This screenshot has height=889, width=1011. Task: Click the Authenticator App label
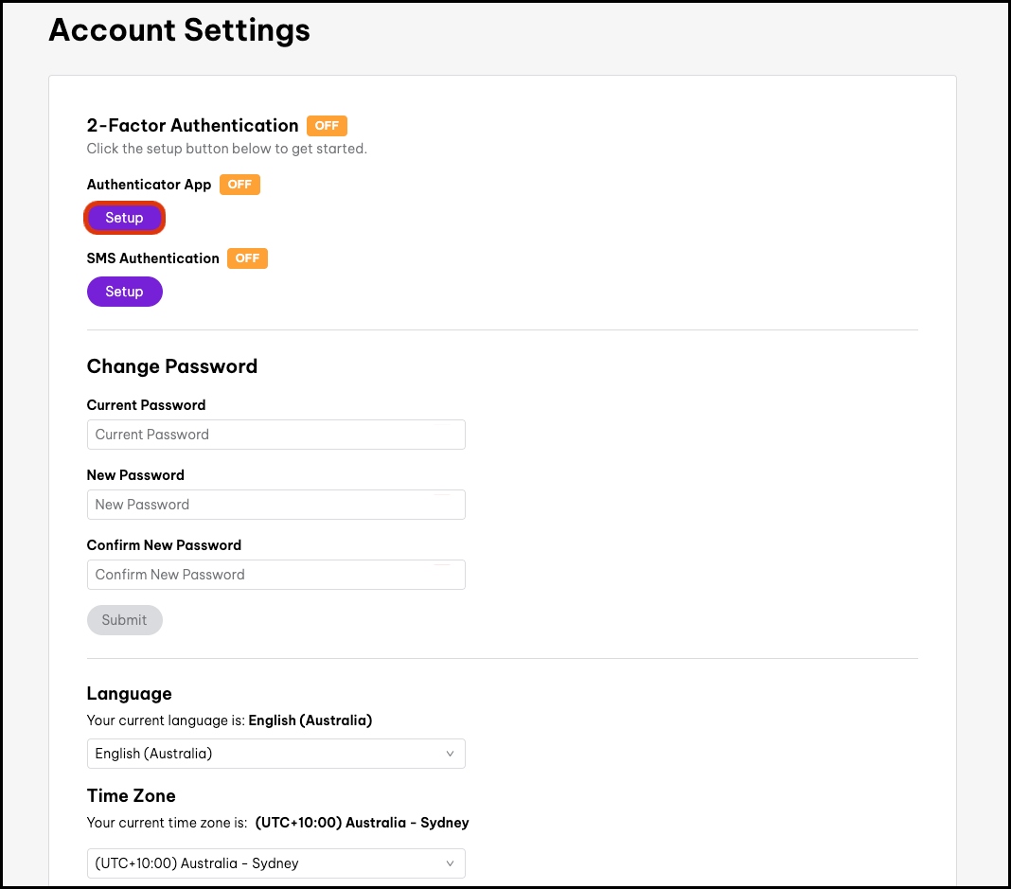pyautogui.click(x=149, y=185)
